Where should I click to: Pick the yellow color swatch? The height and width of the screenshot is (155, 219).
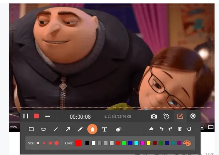149,143
